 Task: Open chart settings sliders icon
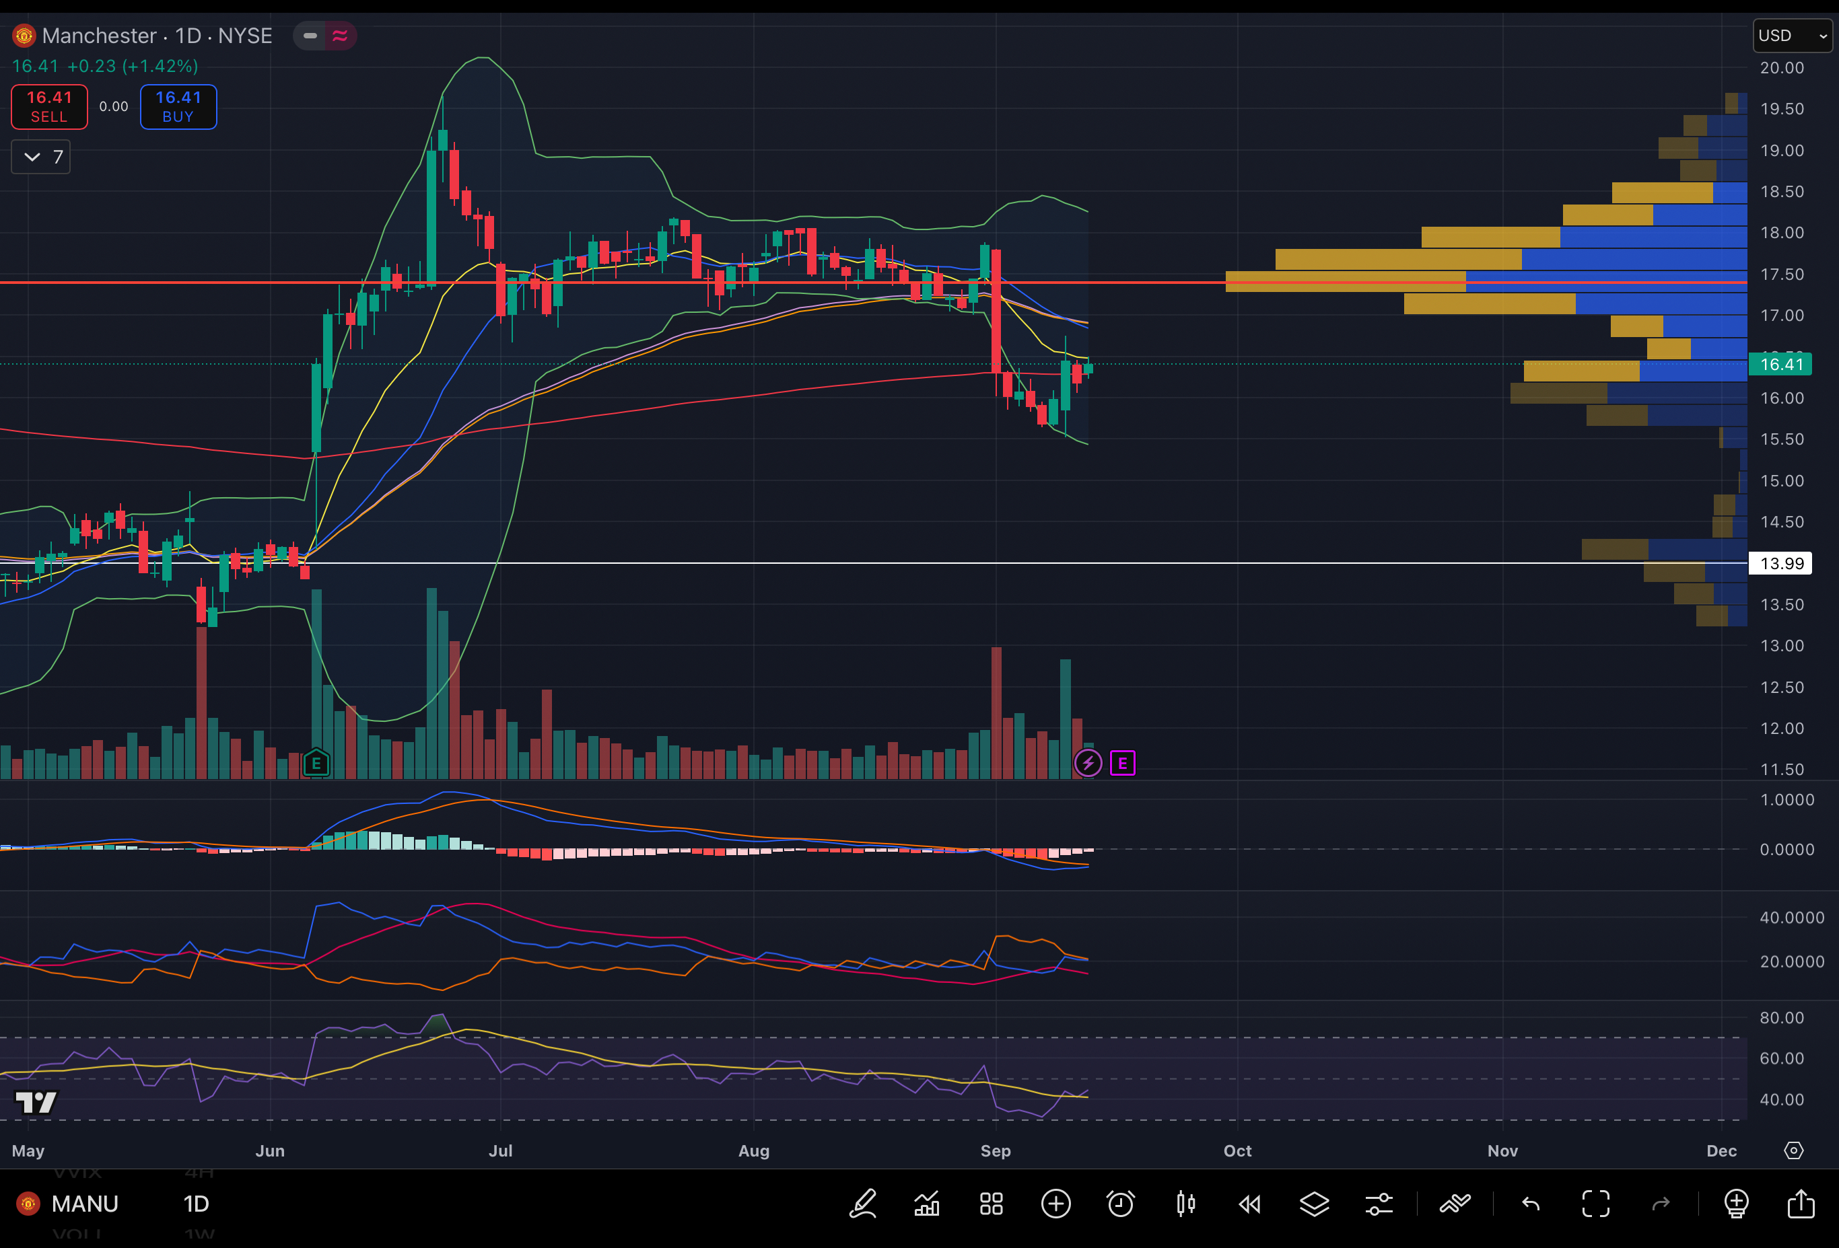1379,1204
